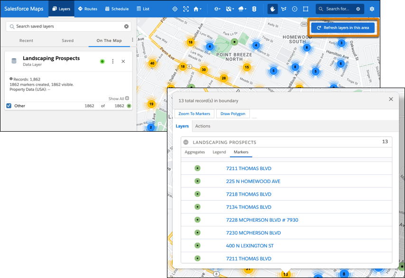405x278 pixels.
Task: Clear the saved layers search field
Action: point(126,27)
